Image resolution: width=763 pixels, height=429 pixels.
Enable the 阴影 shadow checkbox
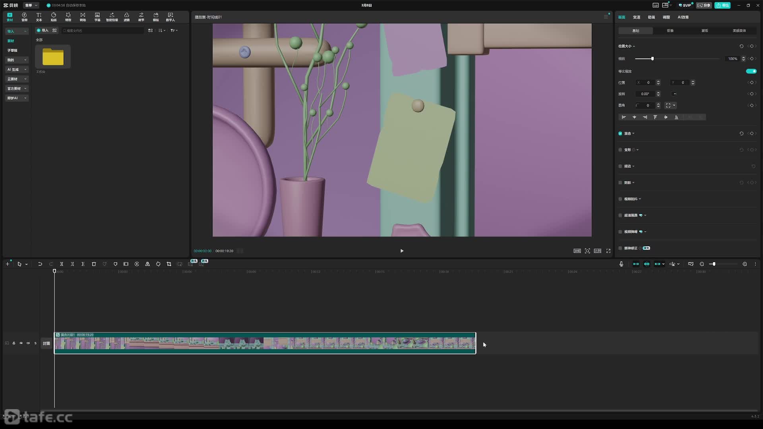click(x=620, y=183)
